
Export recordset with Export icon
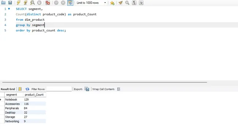(87, 89)
